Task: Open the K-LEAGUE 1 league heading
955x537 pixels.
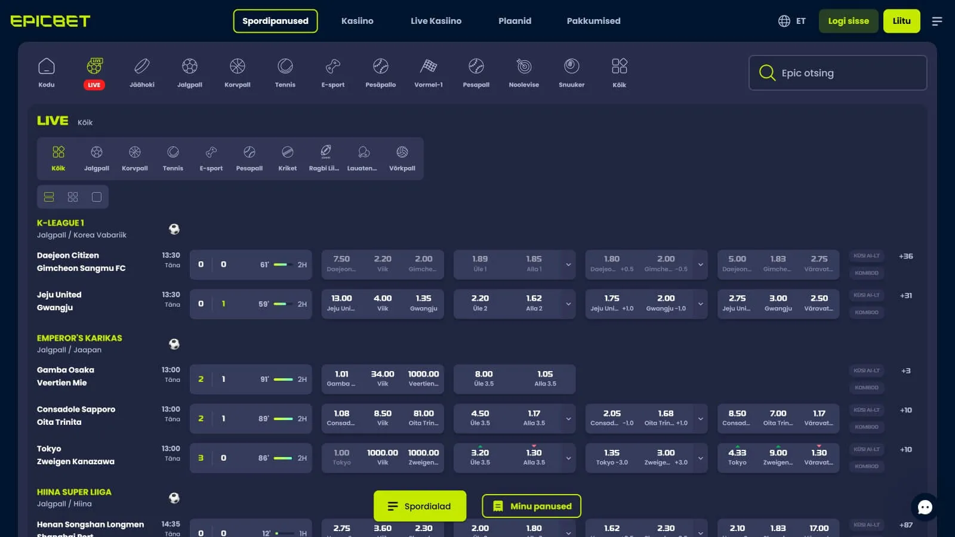Action: 60,223
